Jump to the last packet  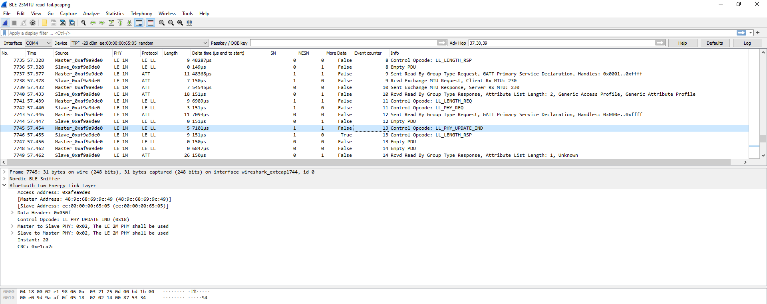(x=129, y=23)
